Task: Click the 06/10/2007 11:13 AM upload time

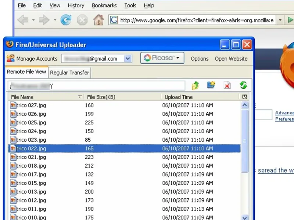Action: [x=187, y=209]
